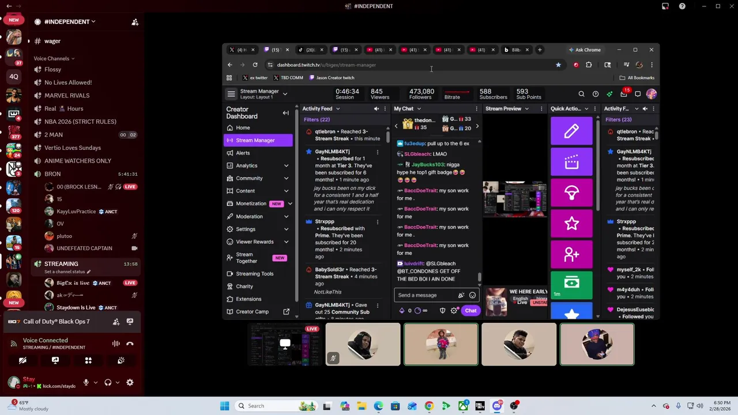Screen dimensions: 738x415
Task: Open Jason Creator twitch bookmark
Action: pyautogui.click(x=332, y=78)
